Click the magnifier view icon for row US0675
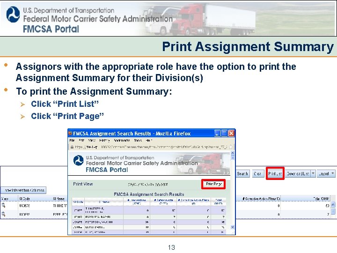Viewport: 337px width, 253px height. point(3,205)
